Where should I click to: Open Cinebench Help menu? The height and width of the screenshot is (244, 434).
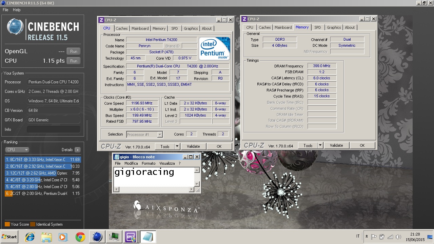coord(17,10)
